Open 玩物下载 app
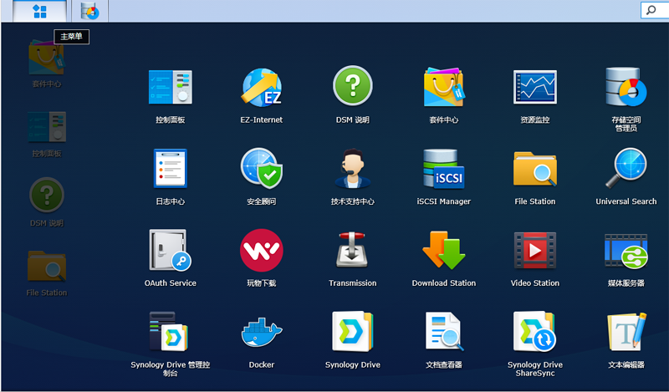 point(262,250)
